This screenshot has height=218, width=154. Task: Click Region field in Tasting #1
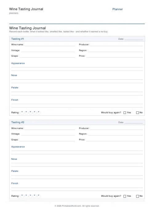click(x=115, y=50)
